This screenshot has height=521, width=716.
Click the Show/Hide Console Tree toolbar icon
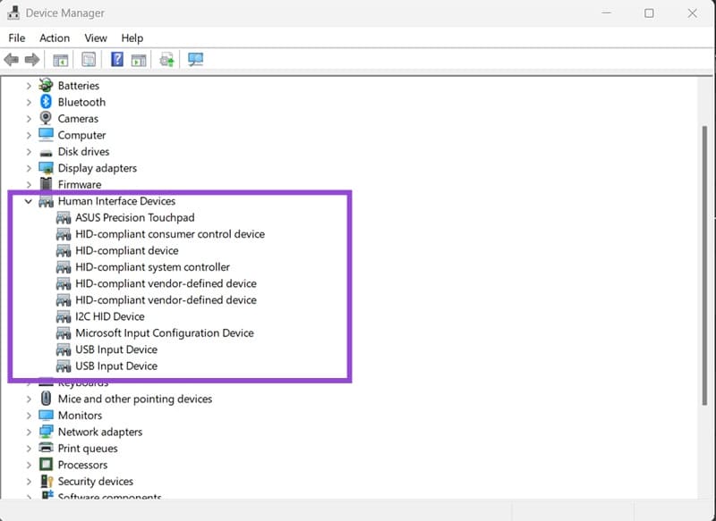pyautogui.click(x=60, y=60)
